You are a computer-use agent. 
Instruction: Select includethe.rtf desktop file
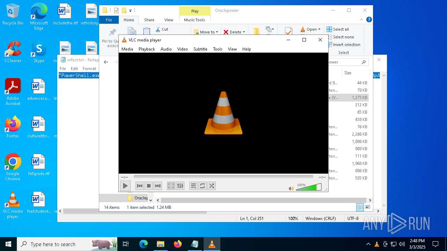[65, 15]
